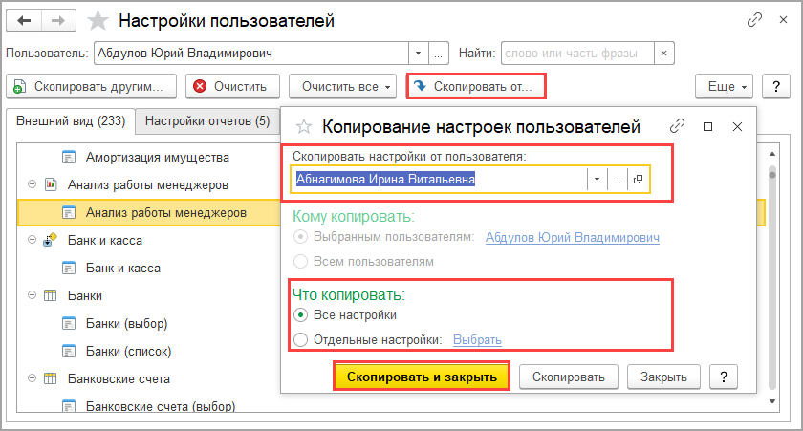Click the Пользователь name input field
Image resolution: width=803 pixels, height=431 pixels.
(251, 54)
